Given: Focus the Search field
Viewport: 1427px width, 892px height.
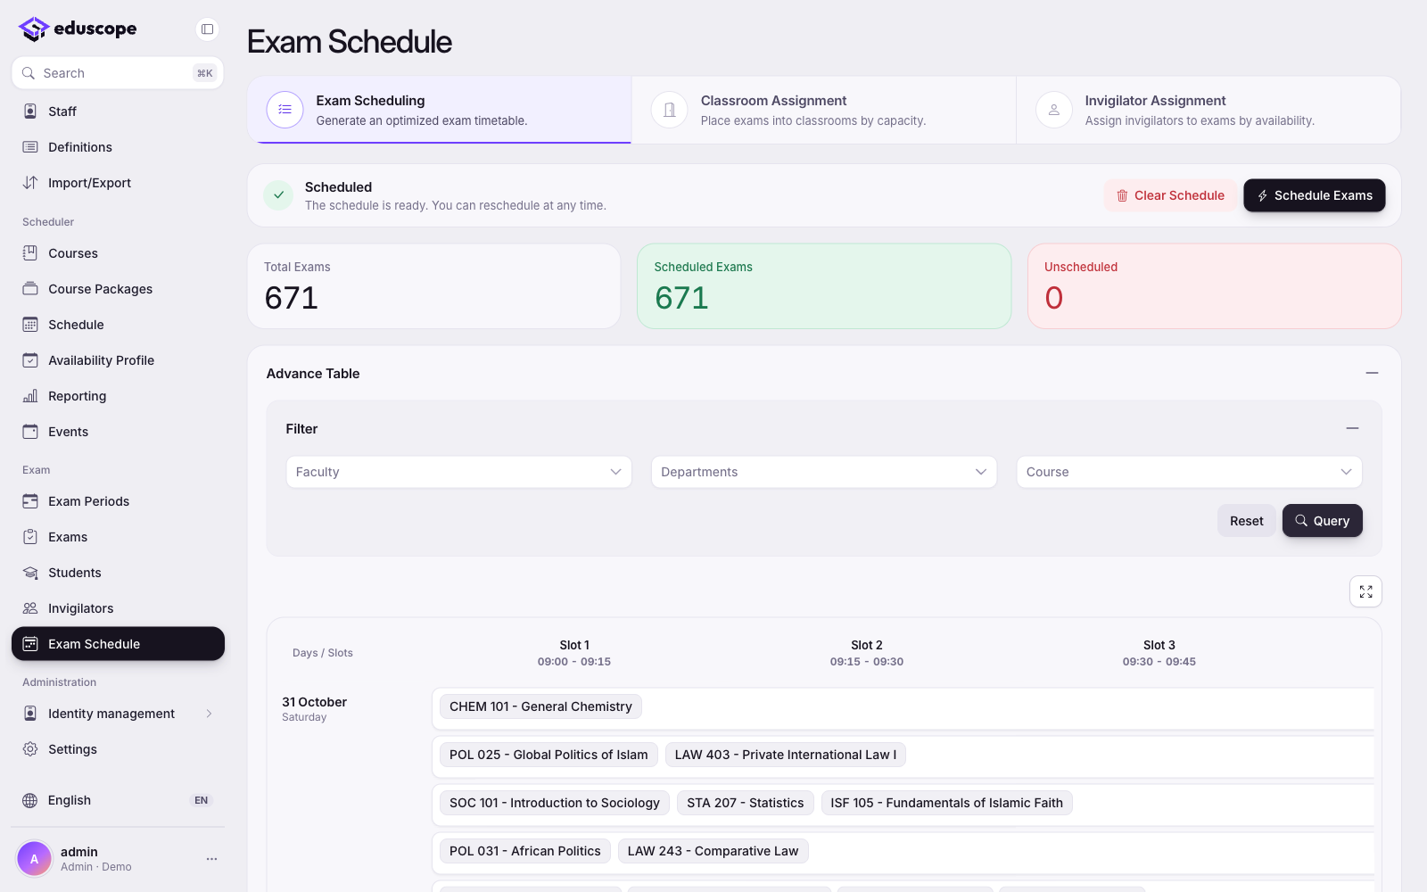Looking at the screenshot, I should coord(118,73).
